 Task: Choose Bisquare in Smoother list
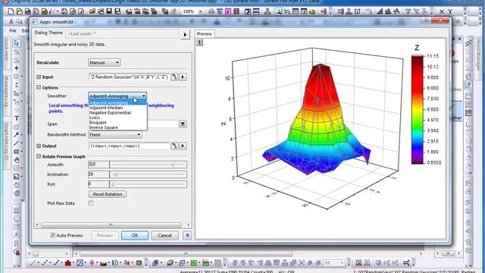coord(117,123)
